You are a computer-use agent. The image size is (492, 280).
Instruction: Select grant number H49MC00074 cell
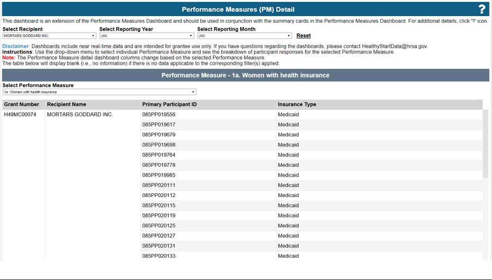(20, 115)
